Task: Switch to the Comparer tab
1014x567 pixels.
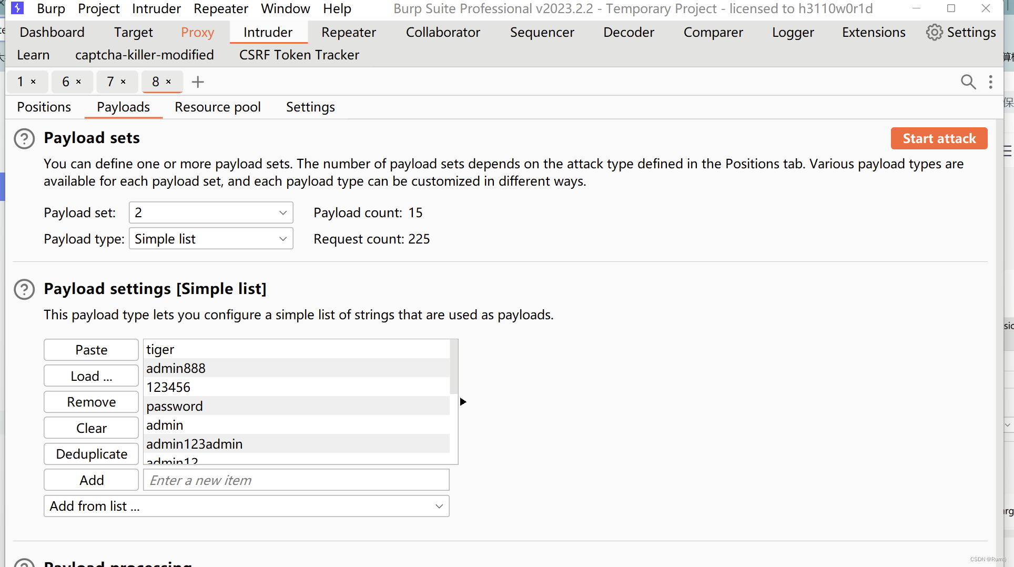Action: point(713,32)
